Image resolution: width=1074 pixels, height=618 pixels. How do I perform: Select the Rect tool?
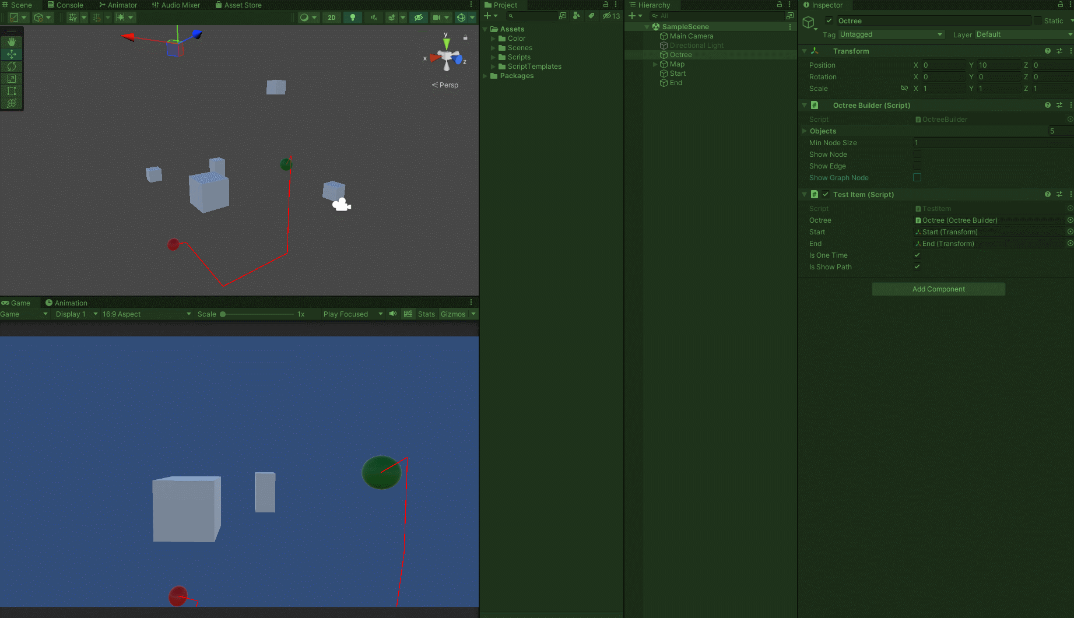tap(12, 91)
